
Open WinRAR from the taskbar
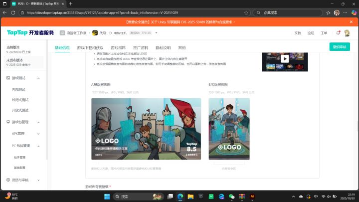242,197
